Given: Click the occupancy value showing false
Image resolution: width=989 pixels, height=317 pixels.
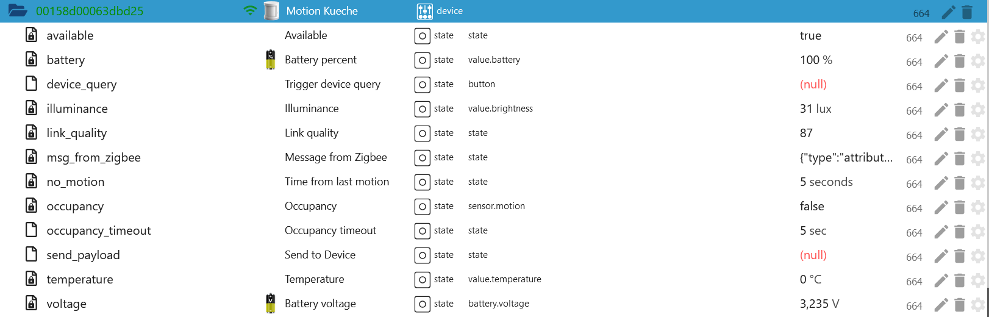Looking at the screenshot, I should tap(812, 206).
